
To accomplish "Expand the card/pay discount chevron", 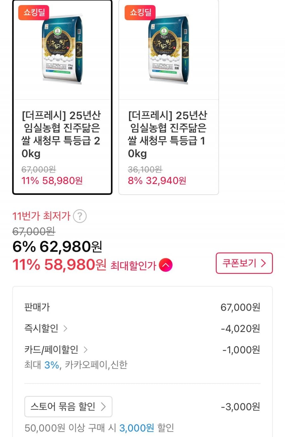I will point(85,350).
